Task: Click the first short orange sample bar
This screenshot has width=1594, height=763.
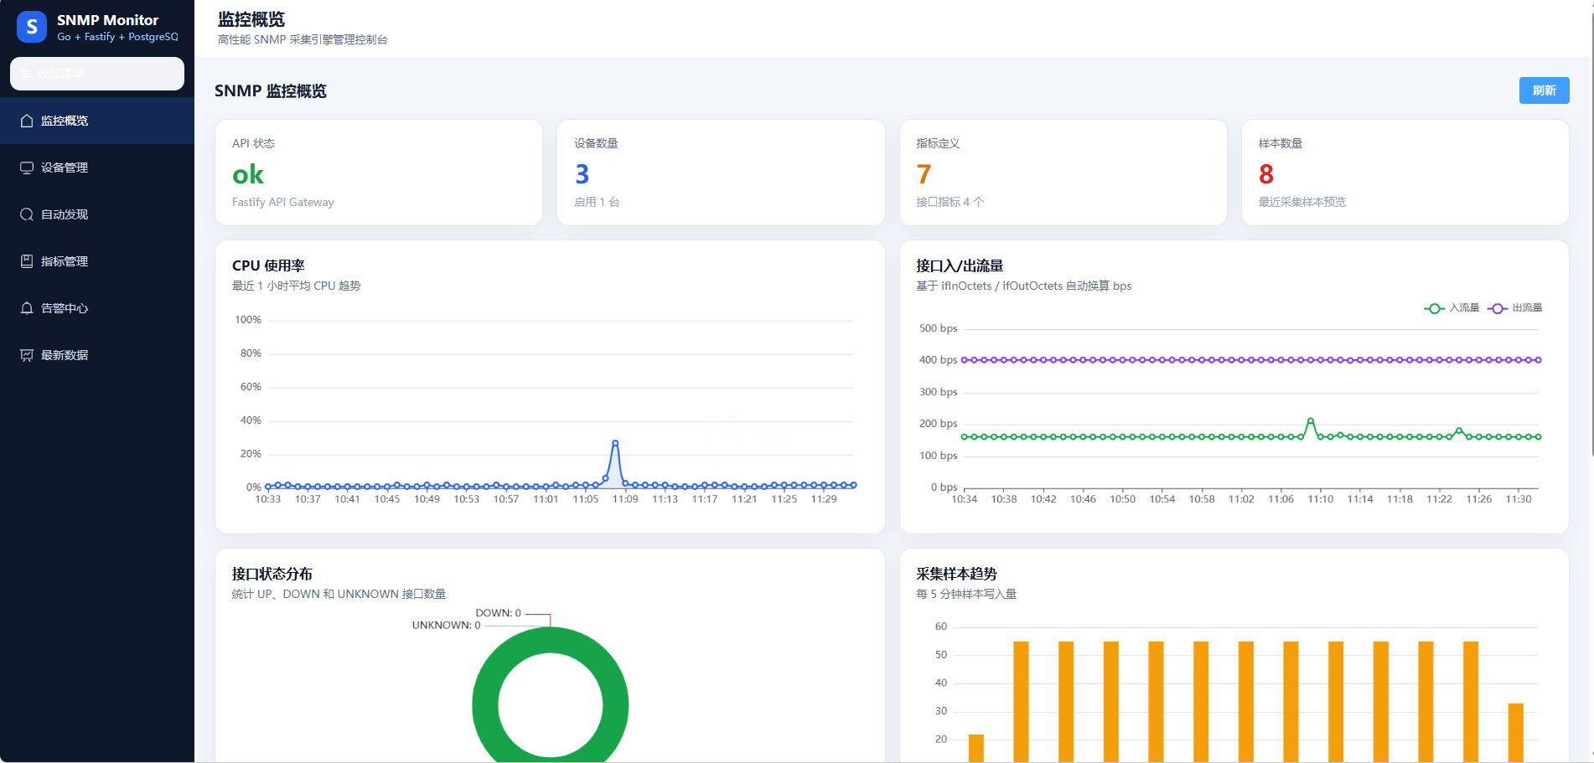Action: click(976, 749)
